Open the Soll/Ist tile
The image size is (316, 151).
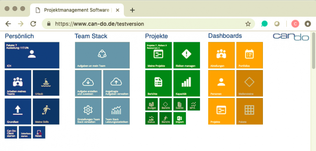[180, 104]
